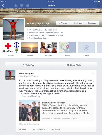102x135 pixels.
Task: Tap Comment icon under the post
Action: point(39,130)
